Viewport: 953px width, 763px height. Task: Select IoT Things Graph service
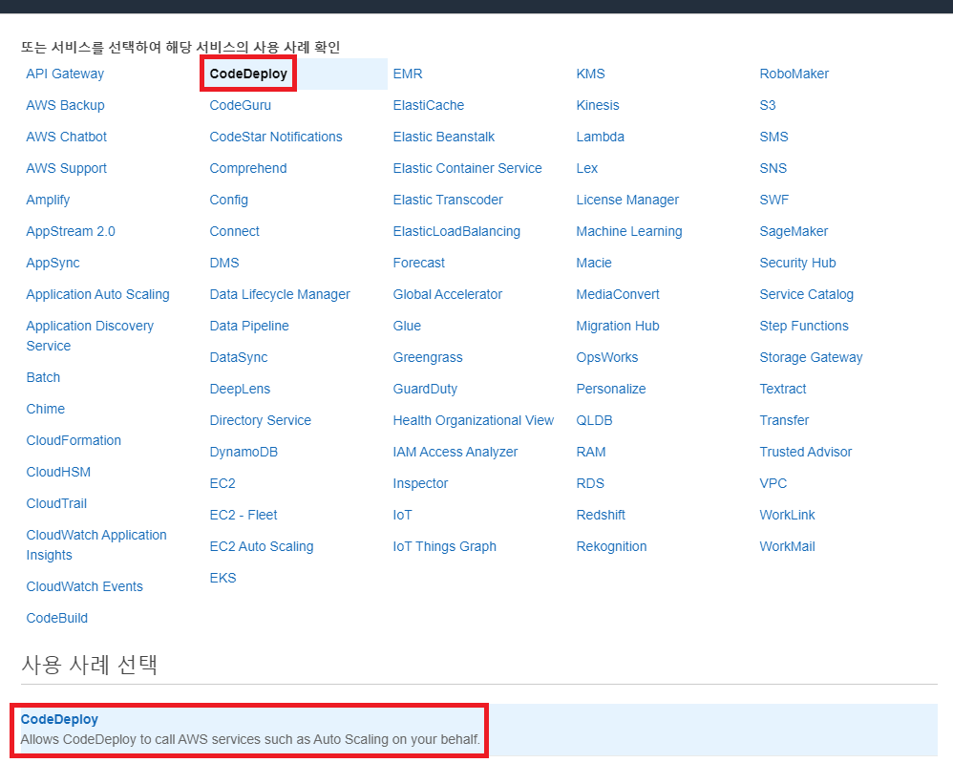445,548
